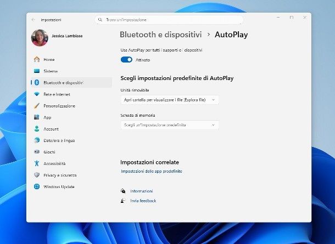Click the Windows Update icon

(x=37, y=186)
